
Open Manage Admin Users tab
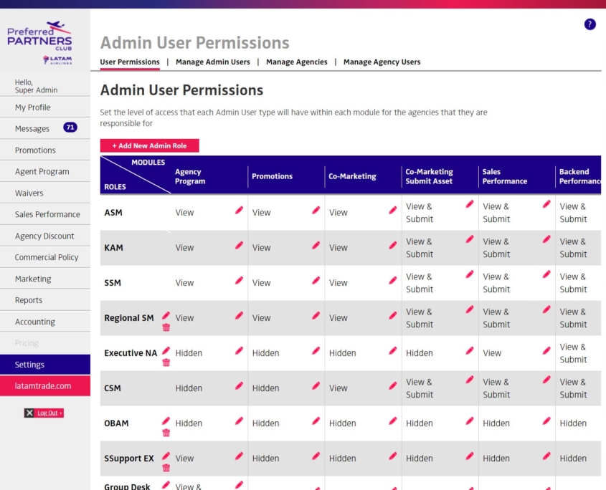(212, 62)
